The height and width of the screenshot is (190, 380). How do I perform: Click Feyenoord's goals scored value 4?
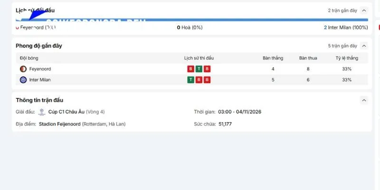click(x=273, y=69)
